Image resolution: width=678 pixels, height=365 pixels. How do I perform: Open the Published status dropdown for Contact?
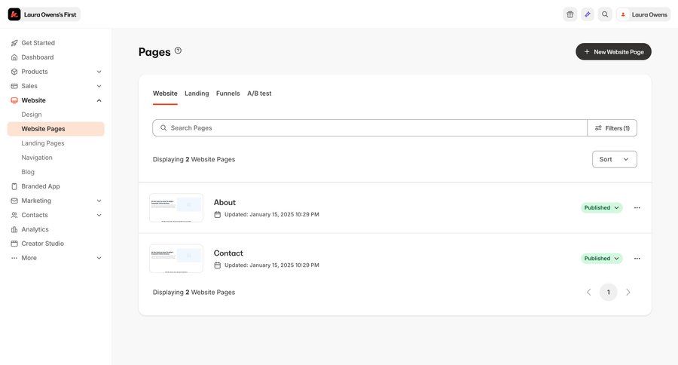pyautogui.click(x=601, y=259)
